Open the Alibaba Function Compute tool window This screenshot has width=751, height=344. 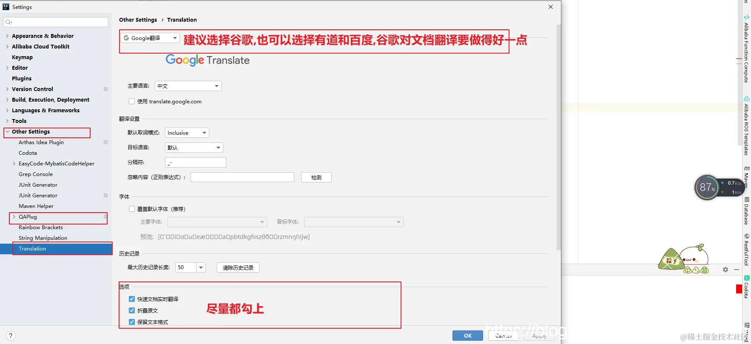(746, 49)
